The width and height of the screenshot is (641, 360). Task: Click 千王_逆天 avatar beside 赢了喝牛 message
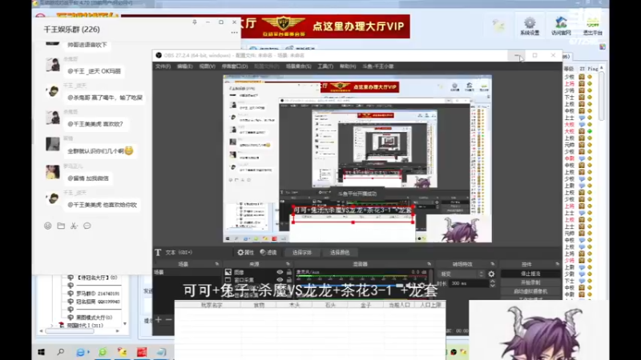pyautogui.click(x=53, y=91)
